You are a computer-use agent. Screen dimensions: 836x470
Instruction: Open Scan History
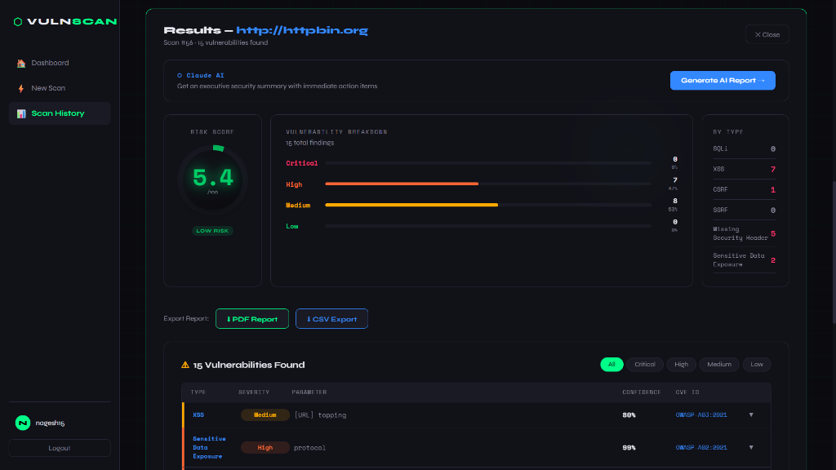(60, 113)
